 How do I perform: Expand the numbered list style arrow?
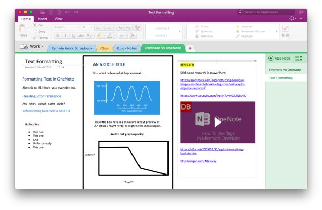113,27
